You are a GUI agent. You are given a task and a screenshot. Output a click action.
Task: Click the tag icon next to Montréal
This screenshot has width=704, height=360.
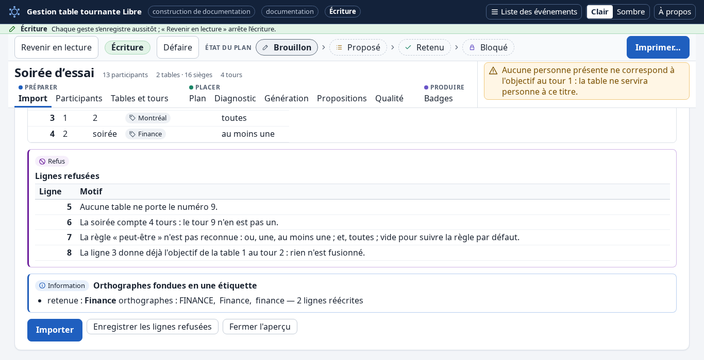[132, 118]
